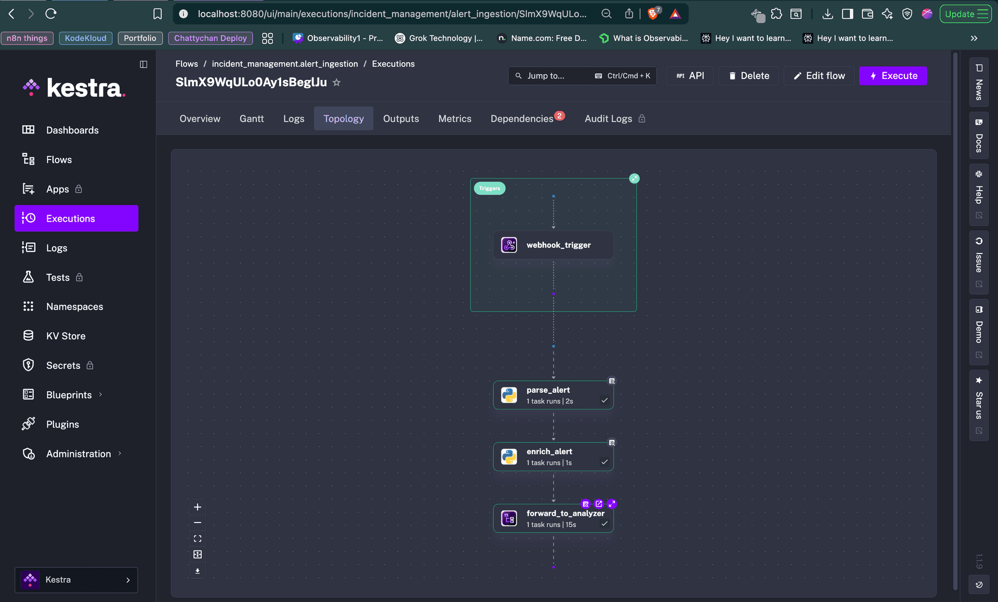Open the Docs panel on the right

coord(979,136)
